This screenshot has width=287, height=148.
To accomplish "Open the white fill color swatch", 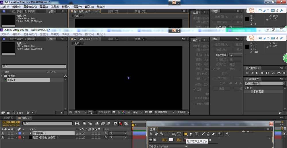I will pos(171,140).
